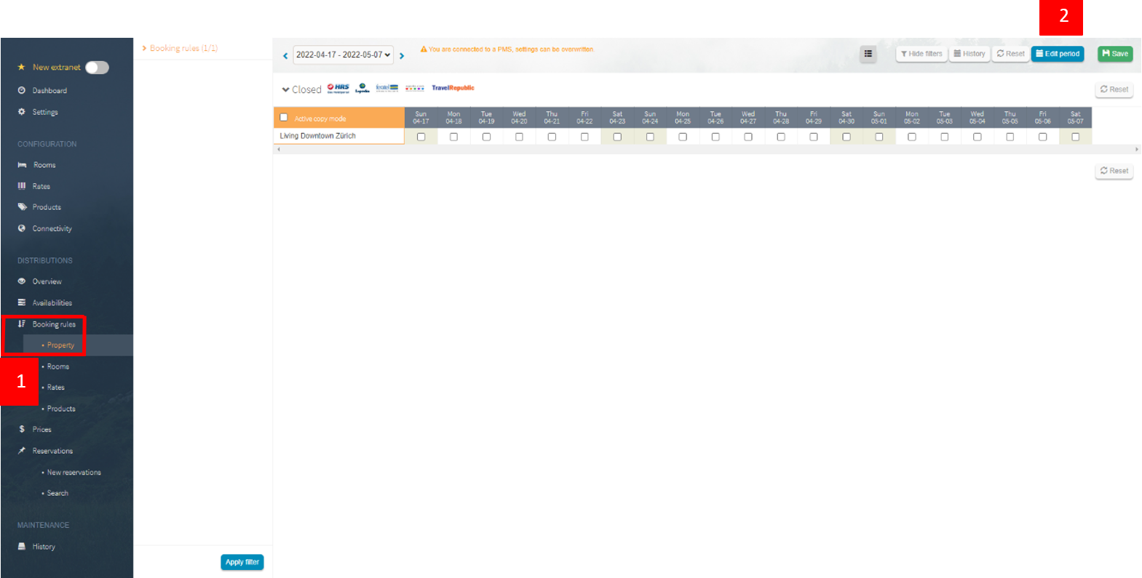Click the History toolbar button
Image resolution: width=1142 pixels, height=578 pixels.
click(969, 54)
